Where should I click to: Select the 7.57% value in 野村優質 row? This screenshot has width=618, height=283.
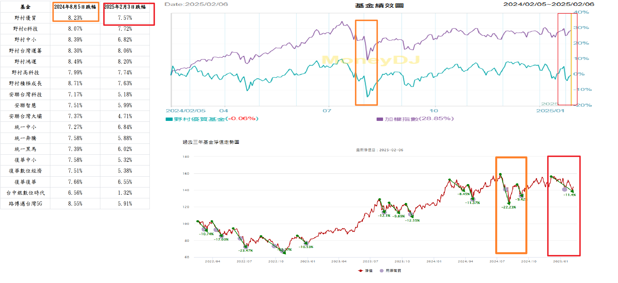[125, 18]
